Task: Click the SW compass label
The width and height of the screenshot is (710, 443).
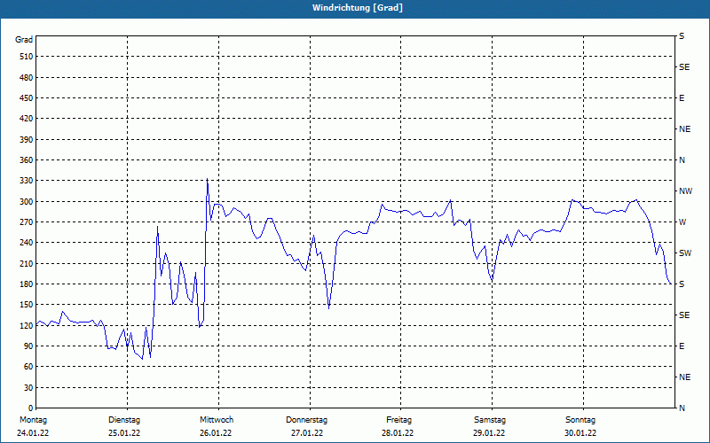Action: (x=685, y=253)
